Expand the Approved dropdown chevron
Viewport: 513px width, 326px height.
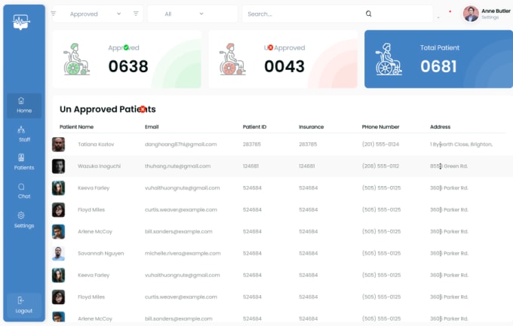(118, 14)
